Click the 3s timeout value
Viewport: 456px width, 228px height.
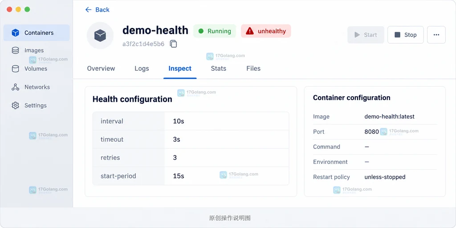coord(176,139)
